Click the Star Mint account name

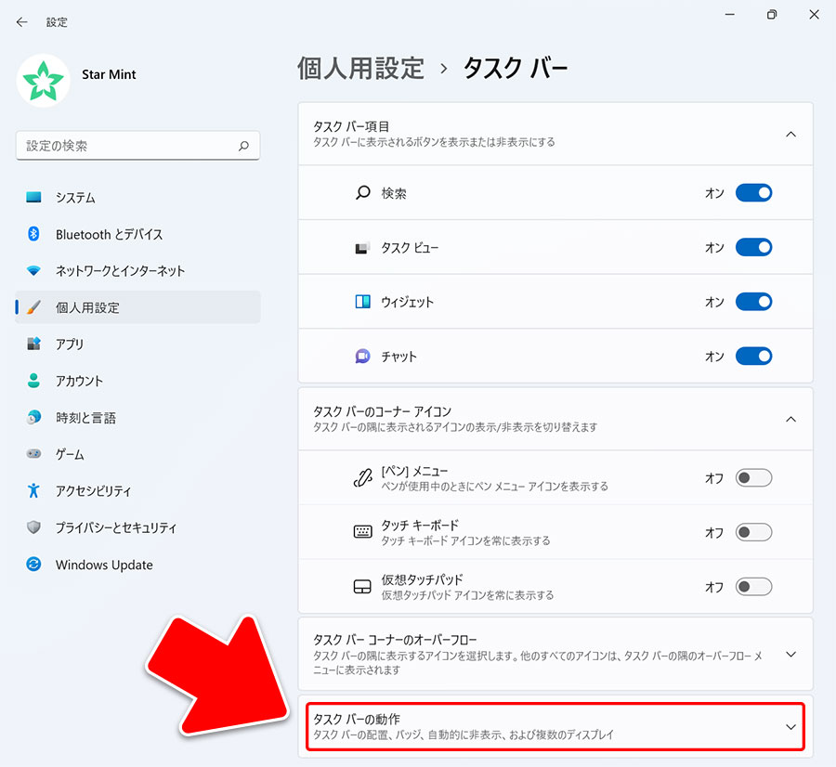pyautogui.click(x=109, y=74)
